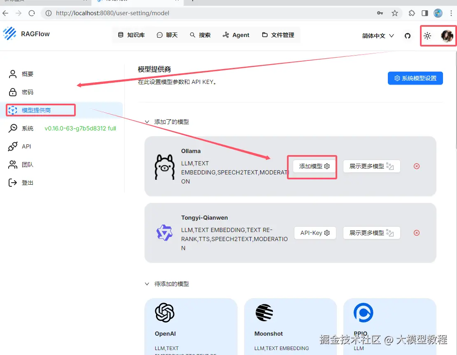Viewport: 457px width, 355px height.
Task: Collapse 待添加的模型 section
Action: (x=147, y=284)
